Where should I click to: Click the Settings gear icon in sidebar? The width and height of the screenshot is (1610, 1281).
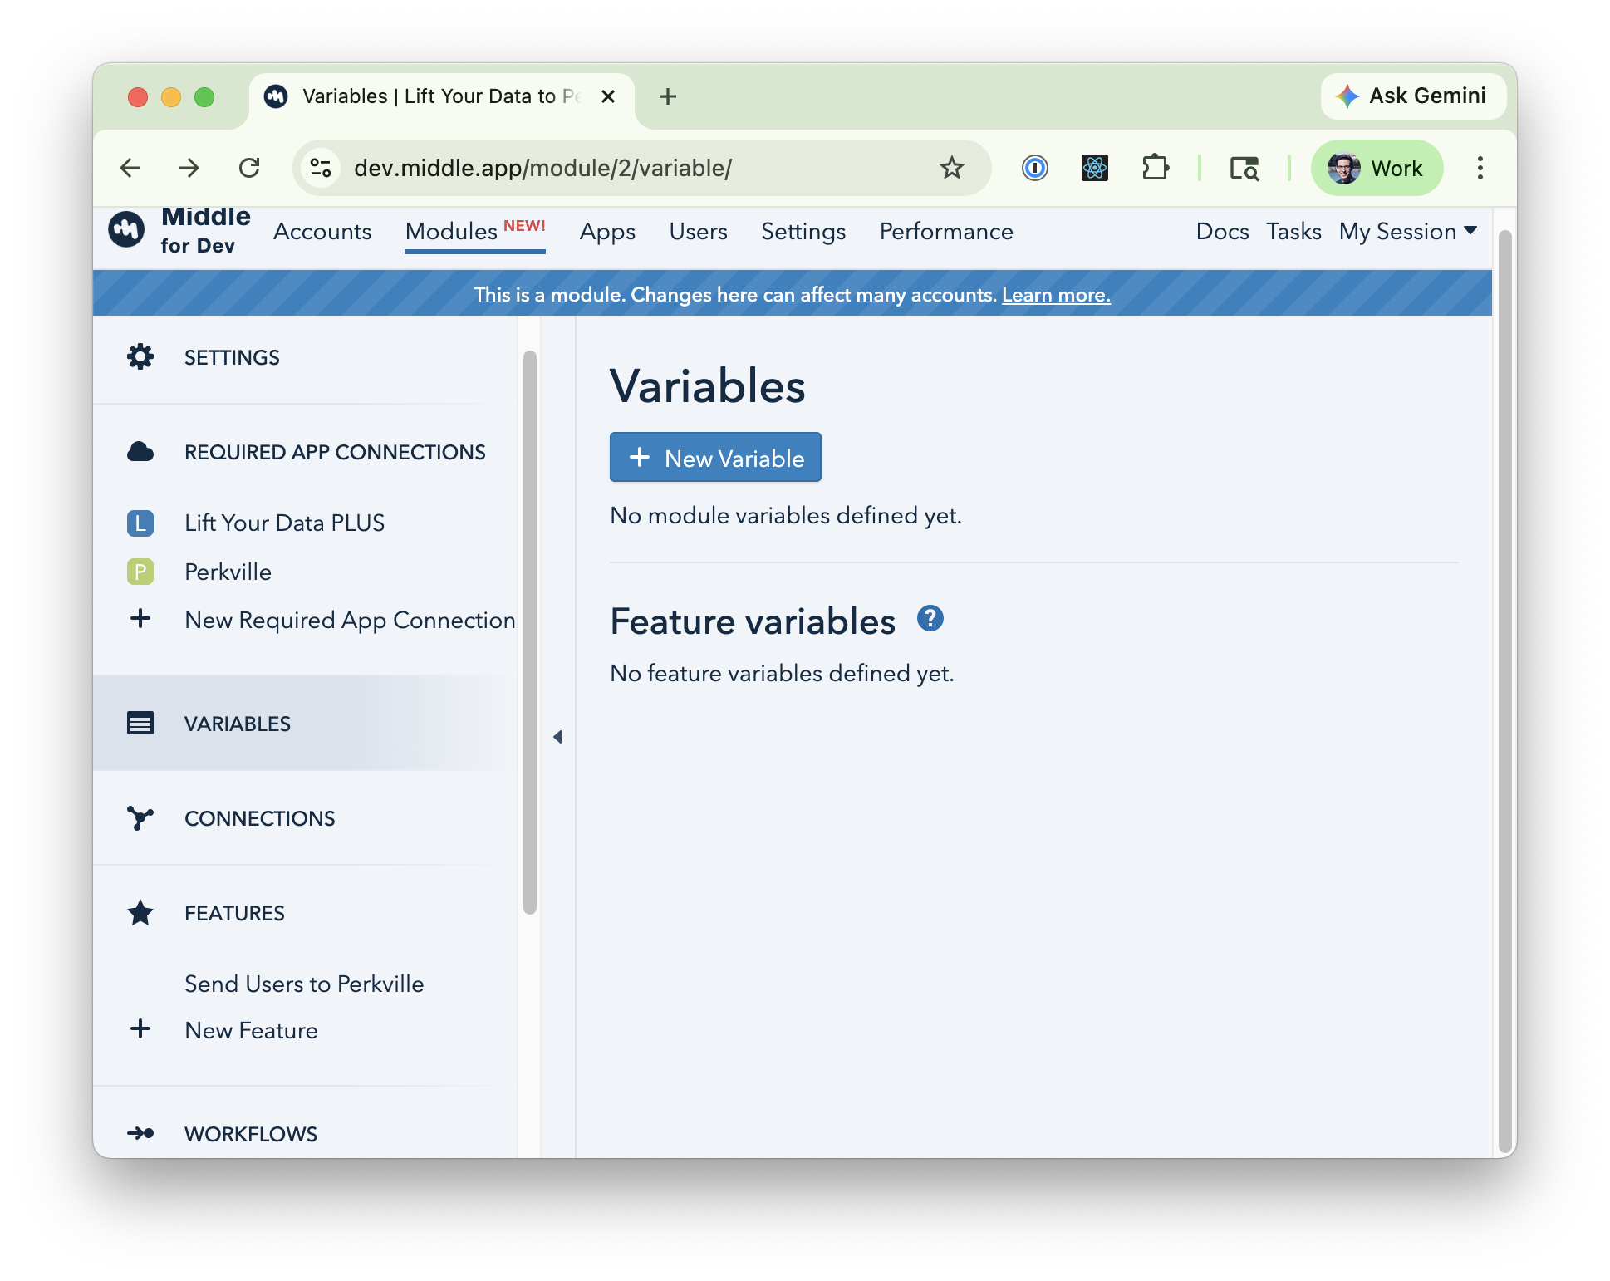click(x=140, y=357)
